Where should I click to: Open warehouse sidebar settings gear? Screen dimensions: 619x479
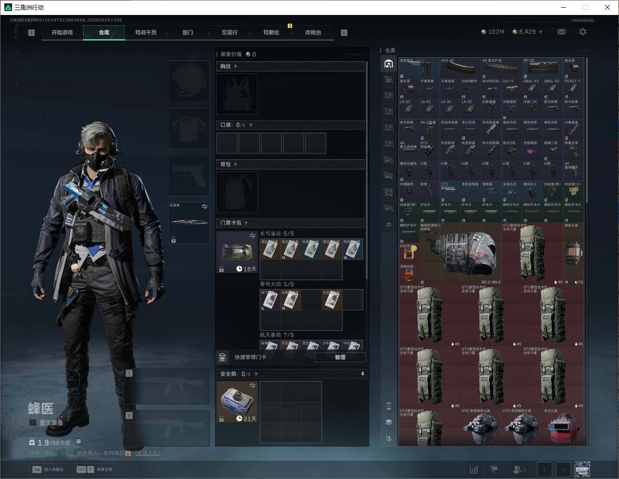click(389, 225)
